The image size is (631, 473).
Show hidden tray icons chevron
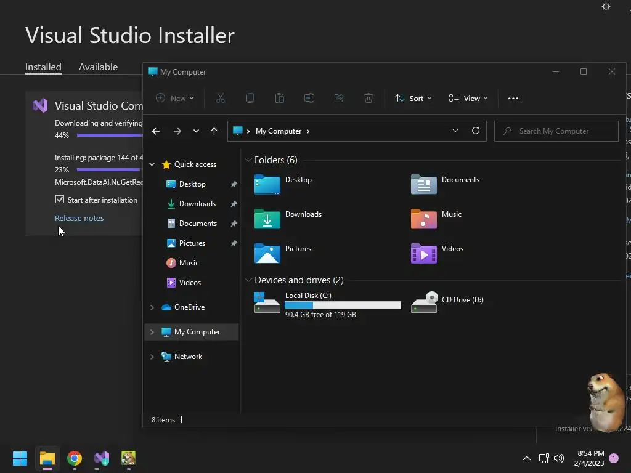[x=526, y=458]
